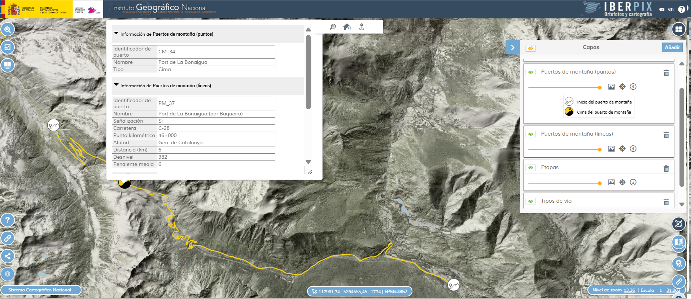691x299 pixels.
Task: Adjust opacity slider of Puertos de montaña (líneas)
Action: coord(599,150)
